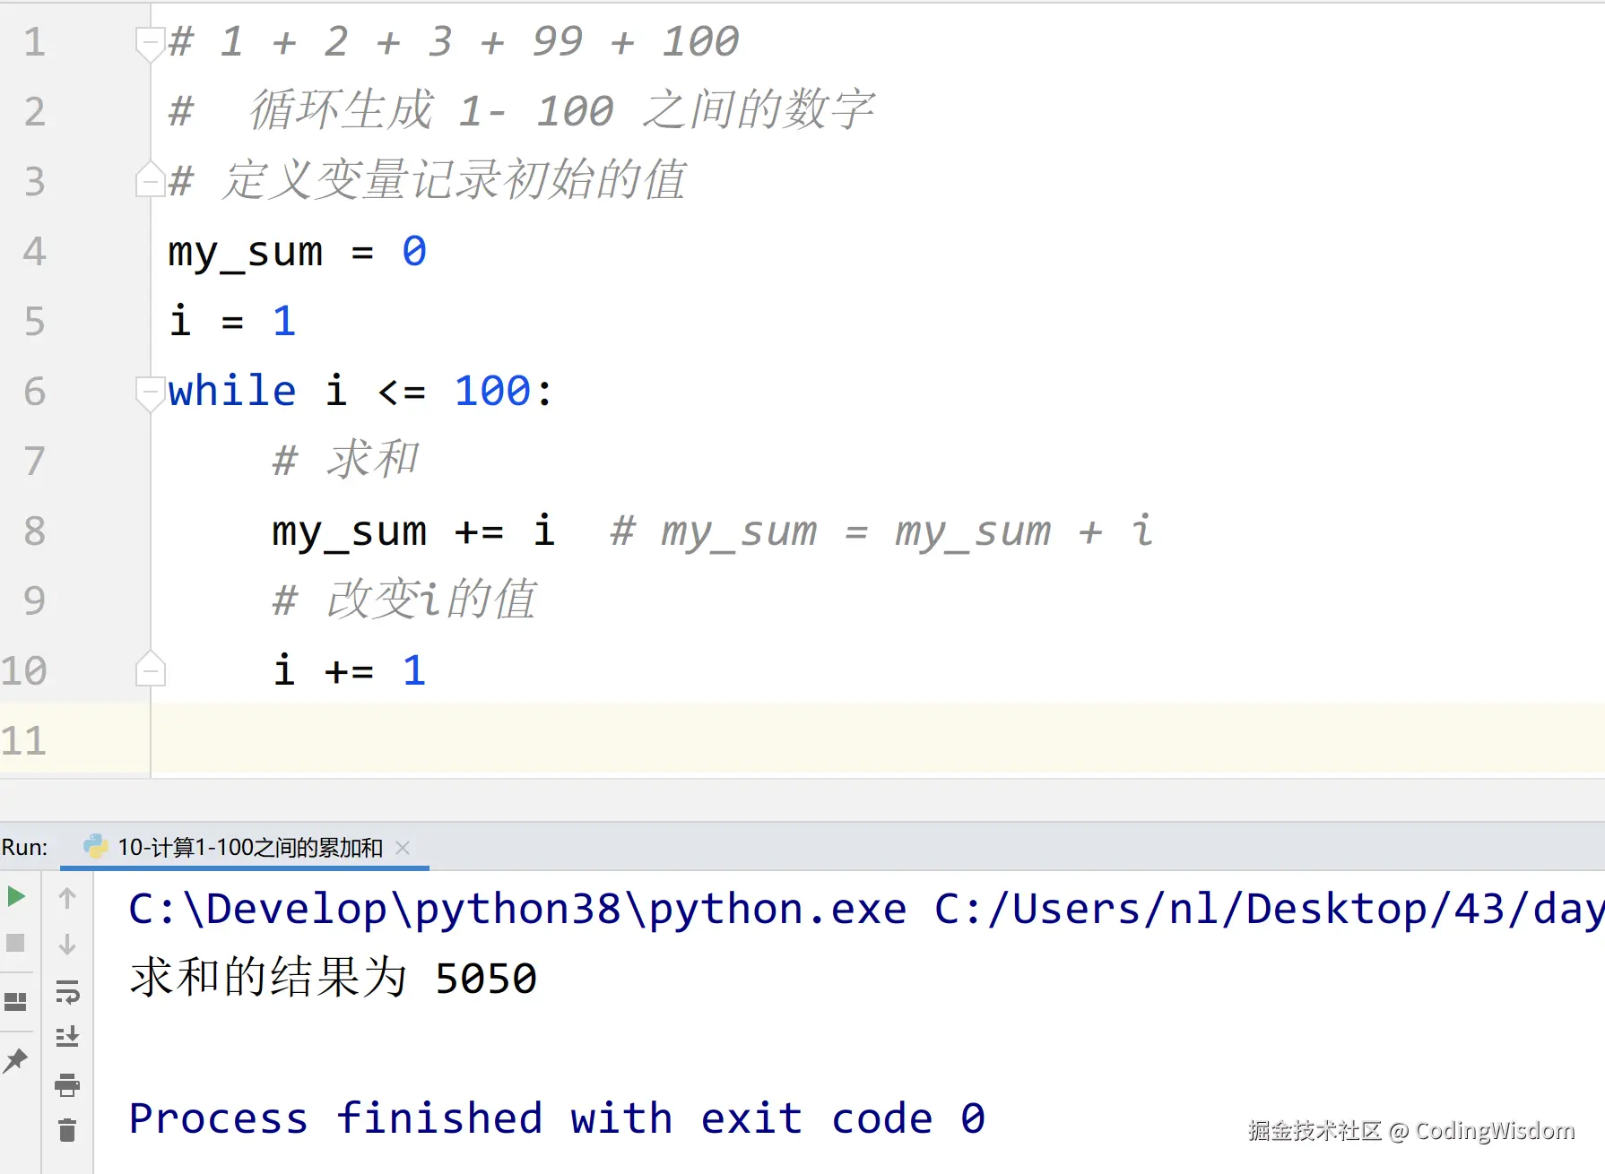Click 'Process finished with exit code 0'
This screenshot has height=1174, width=1605.
[x=557, y=1118]
